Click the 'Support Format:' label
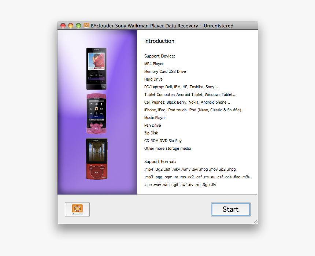 [160, 162]
